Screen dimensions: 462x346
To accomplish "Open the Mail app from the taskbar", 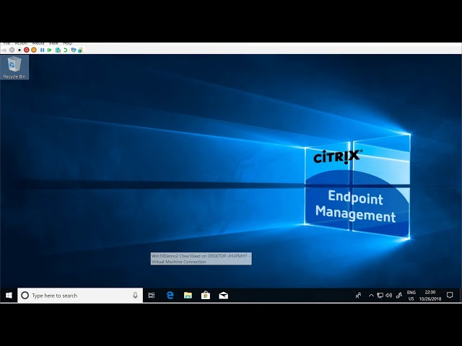I will (223, 295).
